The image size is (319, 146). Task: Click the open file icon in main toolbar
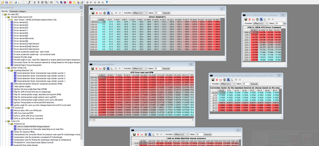3,2
